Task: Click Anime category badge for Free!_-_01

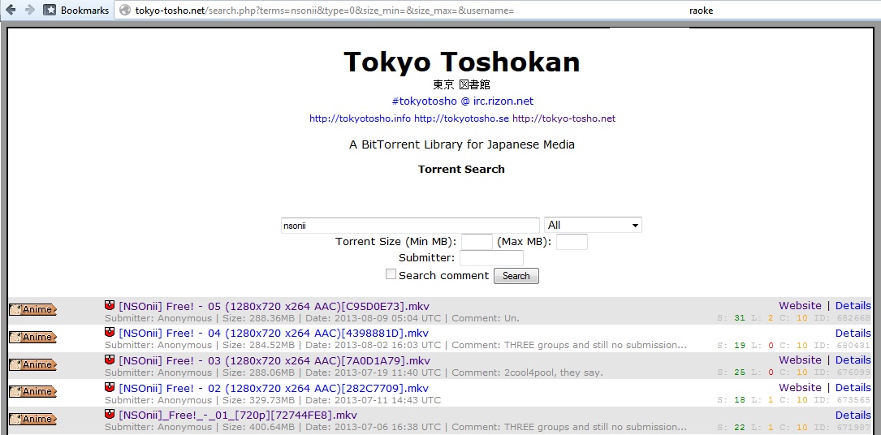Action: coord(32,419)
